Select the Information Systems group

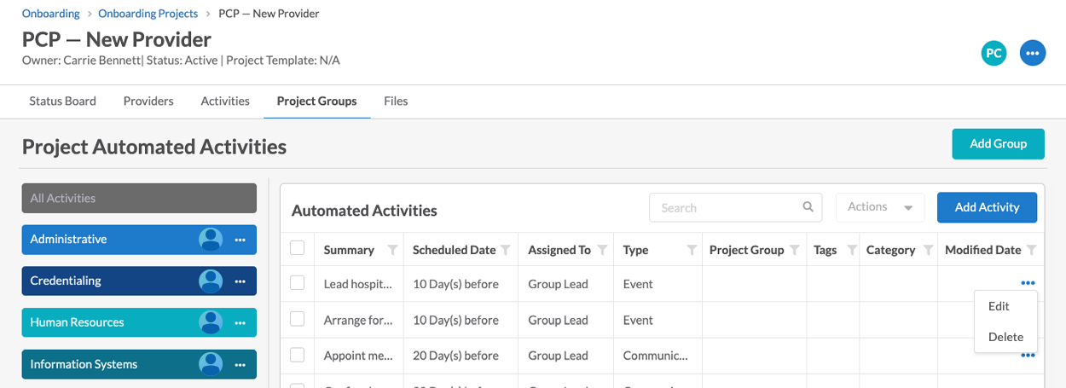pyautogui.click(x=139, y=364)
